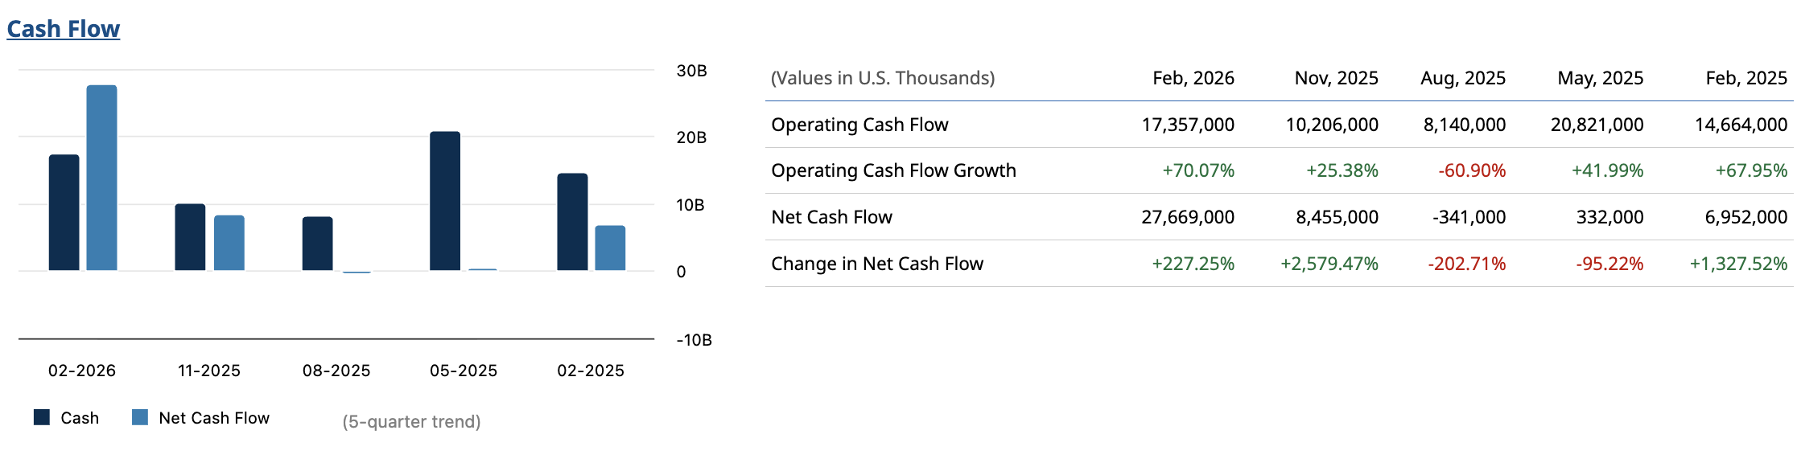
Task: Click the light blue bar for 02-2025
Action: [x=610, y=248]
